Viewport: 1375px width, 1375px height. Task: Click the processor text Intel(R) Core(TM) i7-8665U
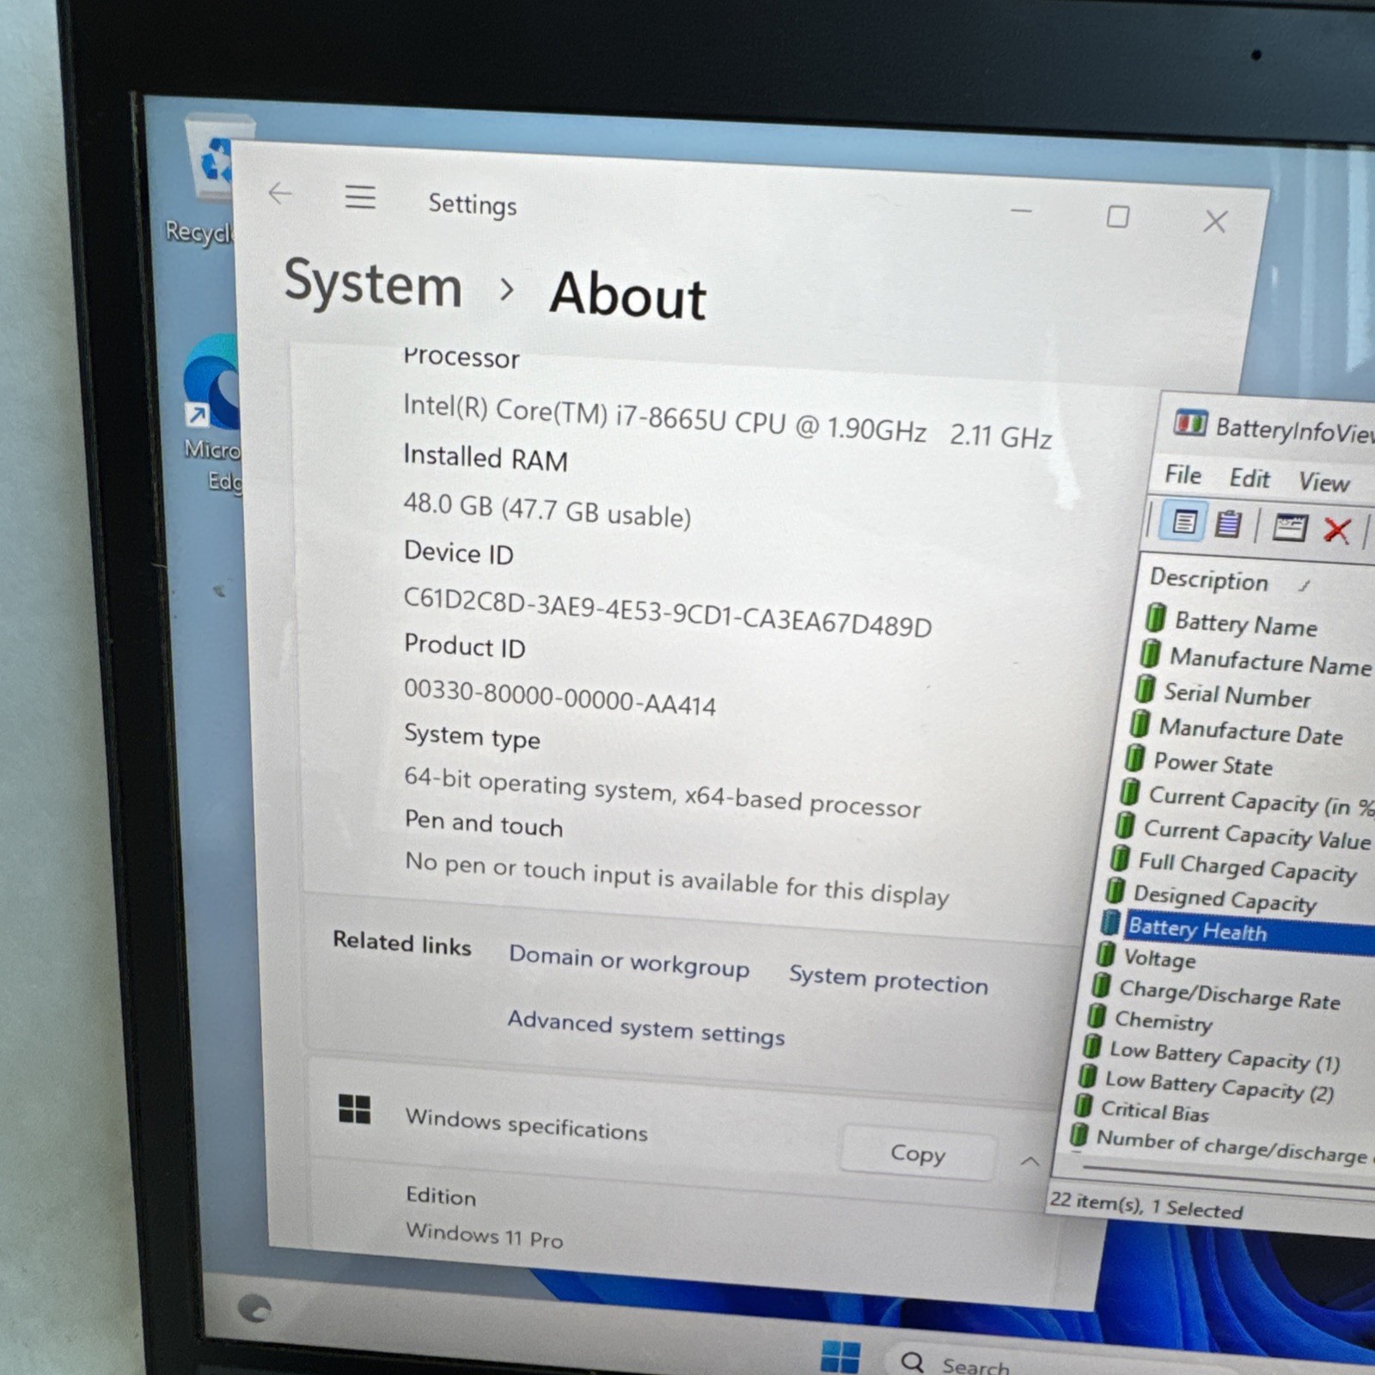728,421
